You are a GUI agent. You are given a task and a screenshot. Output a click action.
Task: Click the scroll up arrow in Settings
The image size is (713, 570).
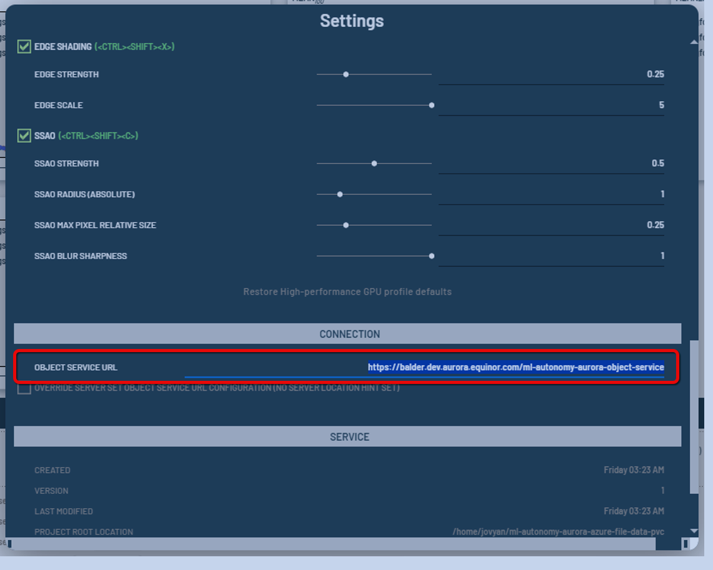click(694, 42)
